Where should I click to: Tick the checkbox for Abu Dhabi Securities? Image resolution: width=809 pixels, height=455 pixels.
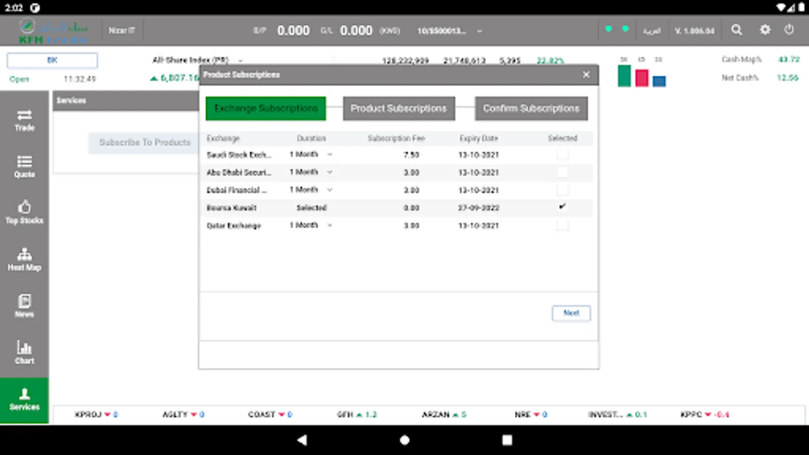click(562, 172)
